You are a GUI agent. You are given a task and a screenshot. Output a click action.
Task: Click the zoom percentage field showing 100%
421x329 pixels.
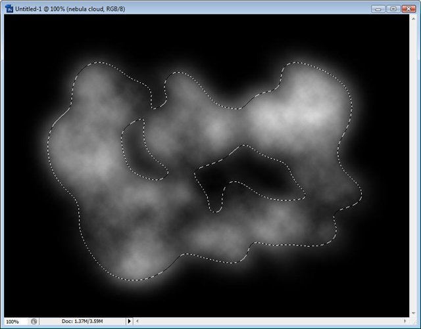point(16,321)
